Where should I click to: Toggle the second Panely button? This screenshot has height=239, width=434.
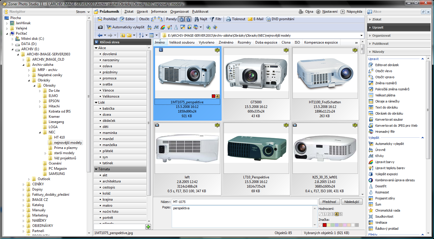(188, 19)
